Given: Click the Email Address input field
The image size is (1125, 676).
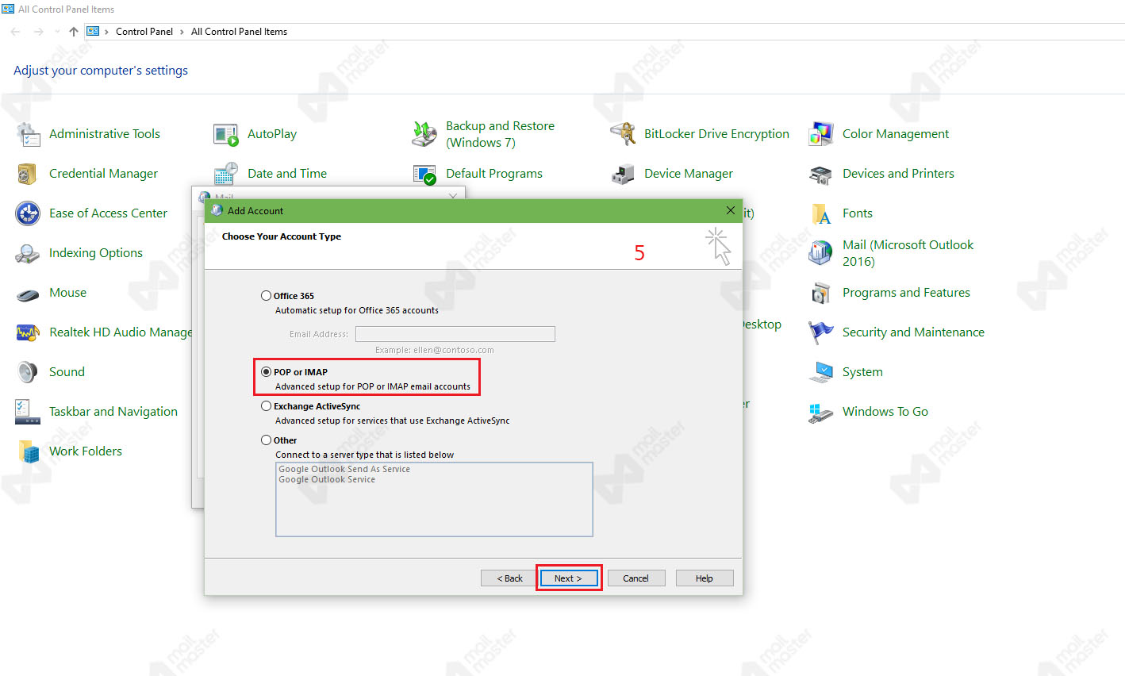Looking at the screenshot, I should pyautogui.click(x=455, y=334).
